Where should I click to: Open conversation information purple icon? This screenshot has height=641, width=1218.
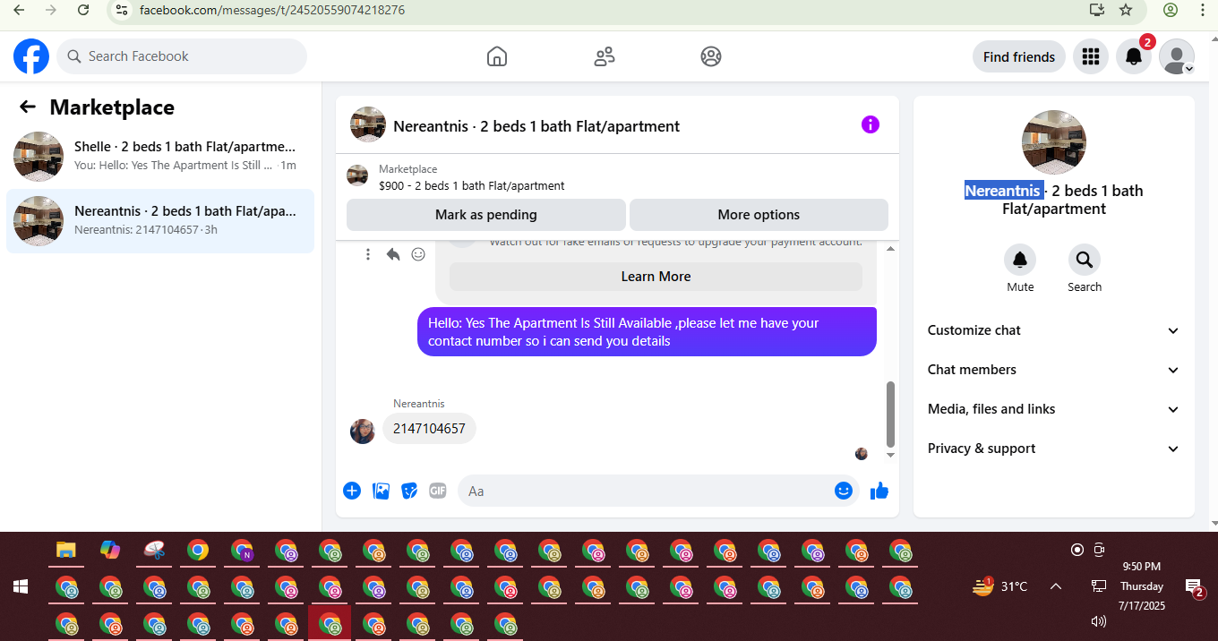point(871,124)
